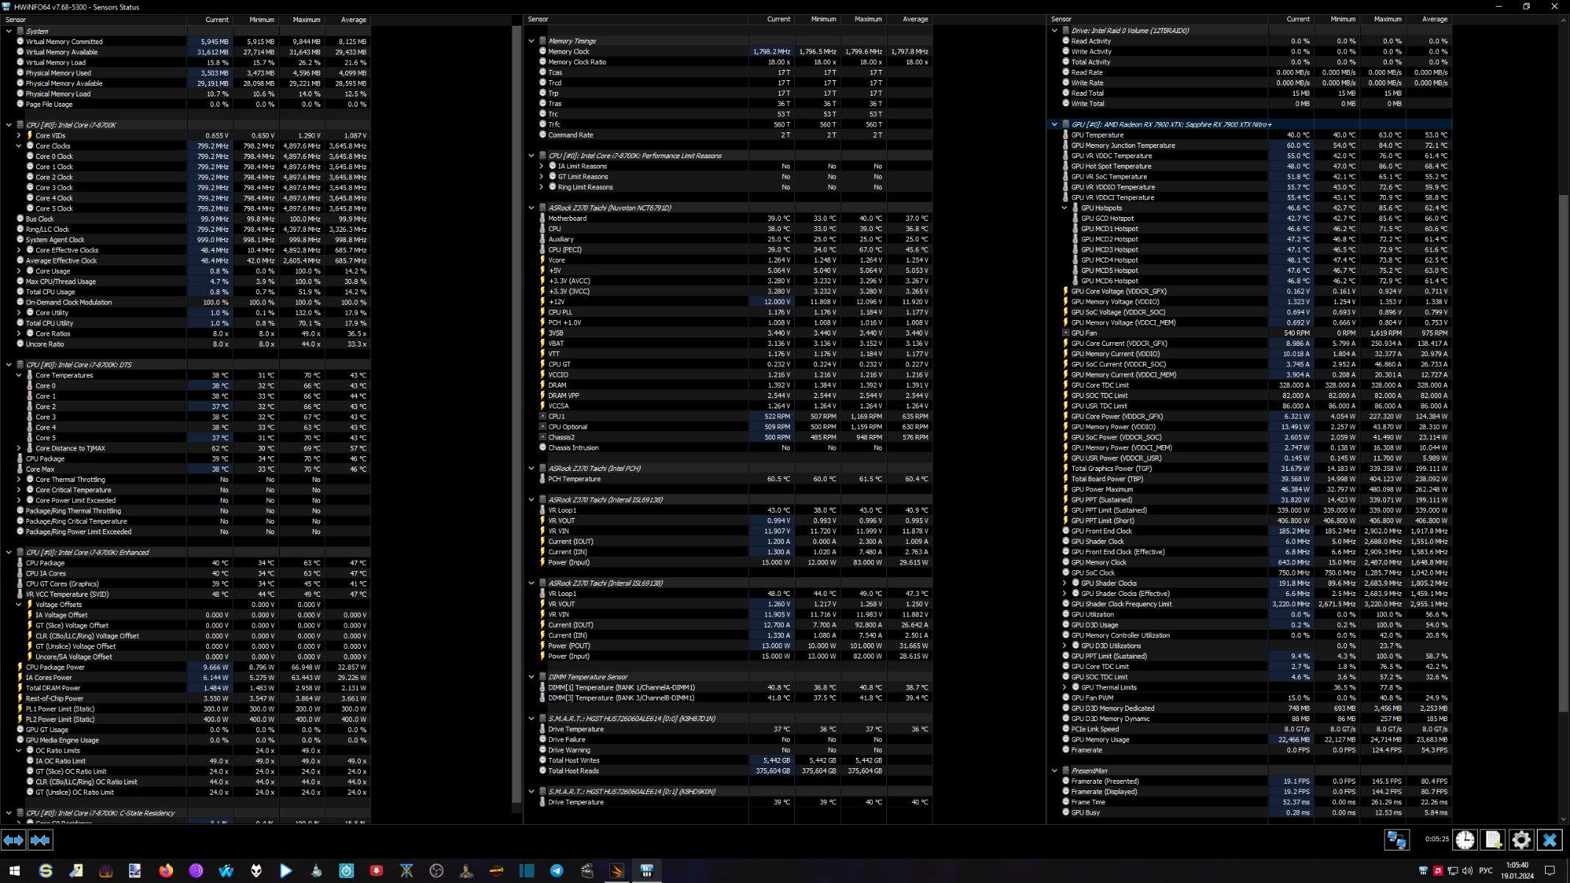
Task: Open Firefox from the taskbar
Action: (x=166, y=870)
